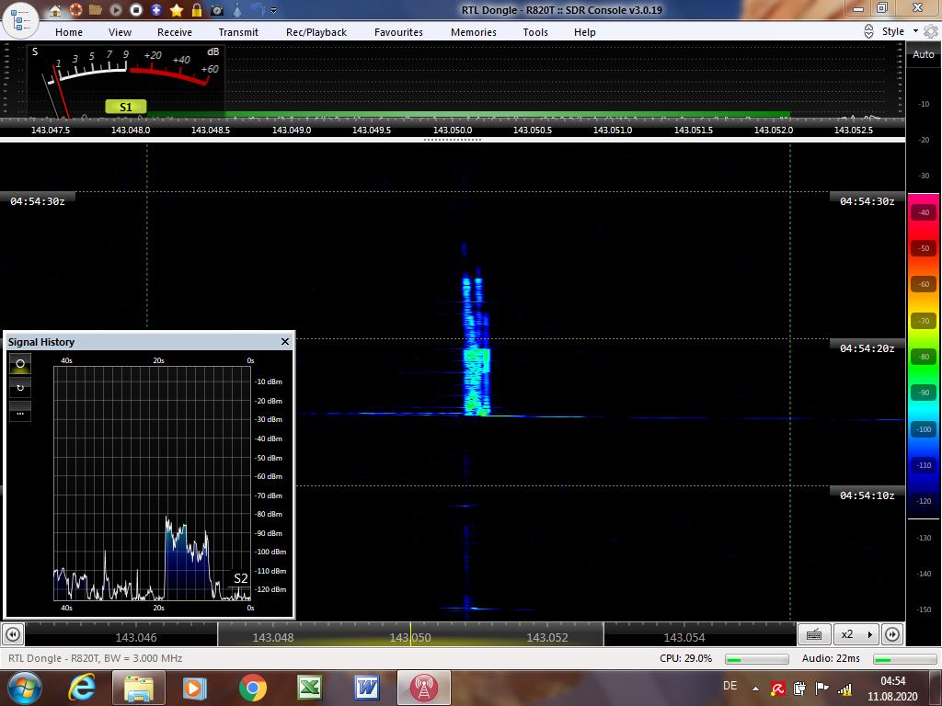Open the Transmit ribbon tab
The width and height of the screenshot is (942, 706).
click(x=238, y=32)
